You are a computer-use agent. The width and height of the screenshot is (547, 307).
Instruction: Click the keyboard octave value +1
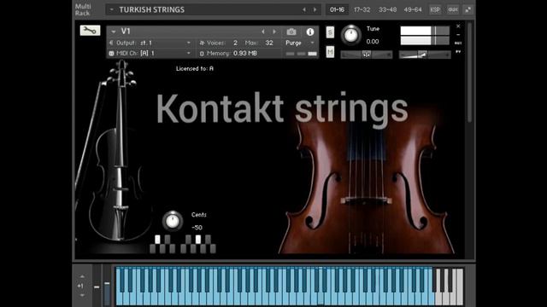[80, 286]
